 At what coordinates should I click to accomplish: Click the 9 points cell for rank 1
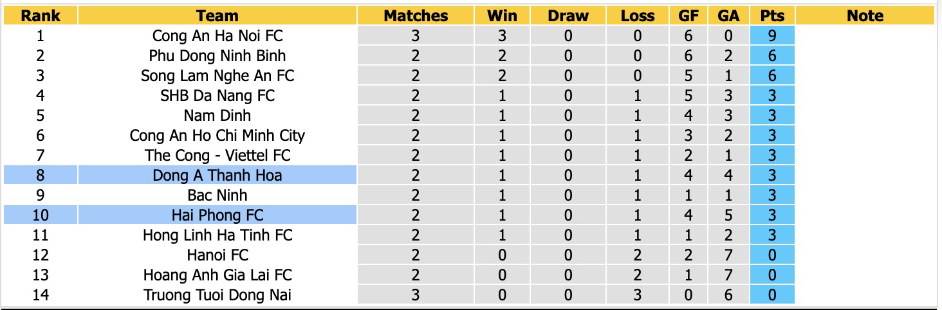772,36
